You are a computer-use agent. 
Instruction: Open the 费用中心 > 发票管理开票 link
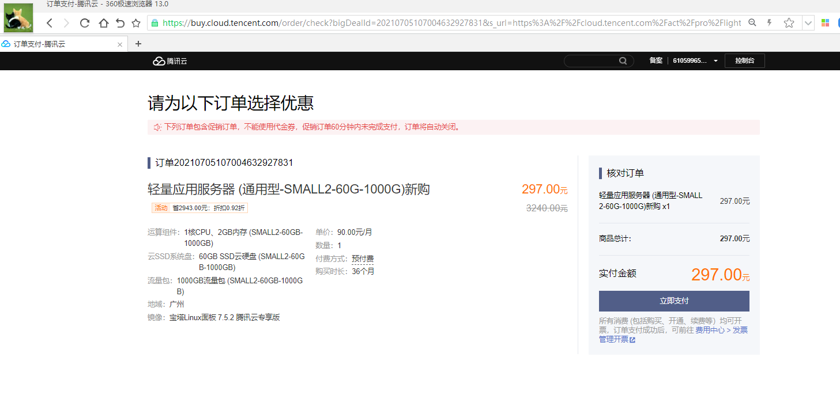point(721,331)
